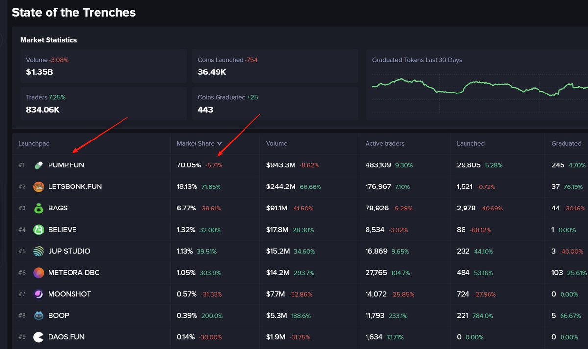Click BAGS launched count 2,978
This screenshot has height=349, width=588.
(x=466, y=208)
